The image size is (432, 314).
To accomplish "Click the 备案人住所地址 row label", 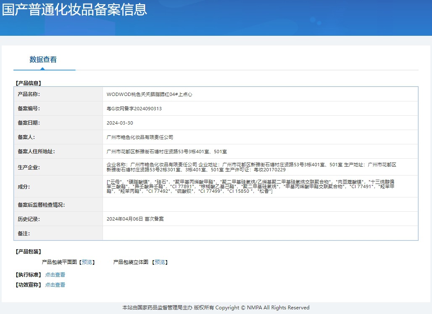I will point(36,152).
